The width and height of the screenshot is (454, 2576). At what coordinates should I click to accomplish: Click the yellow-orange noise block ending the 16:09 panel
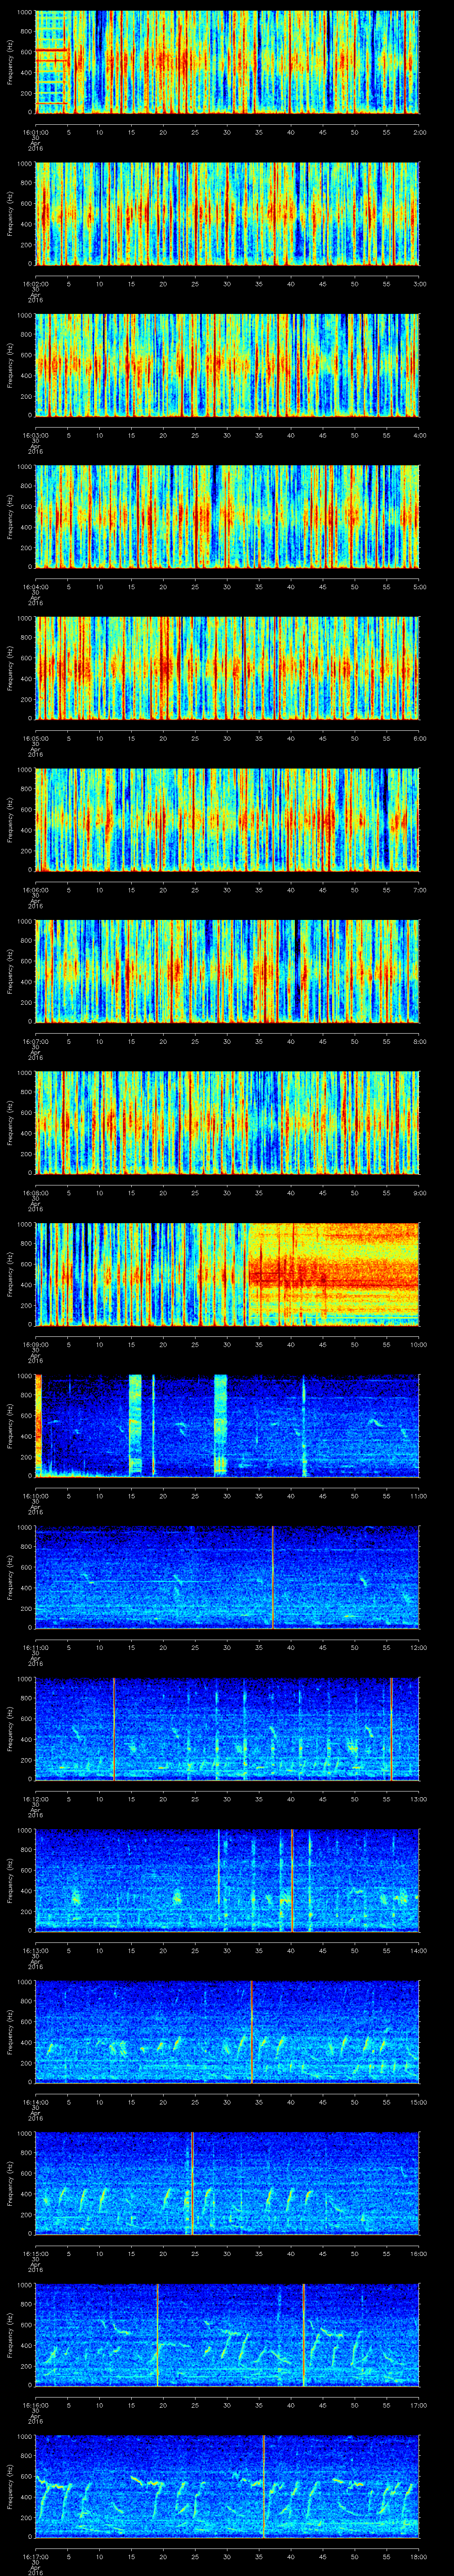point(333,1274)
